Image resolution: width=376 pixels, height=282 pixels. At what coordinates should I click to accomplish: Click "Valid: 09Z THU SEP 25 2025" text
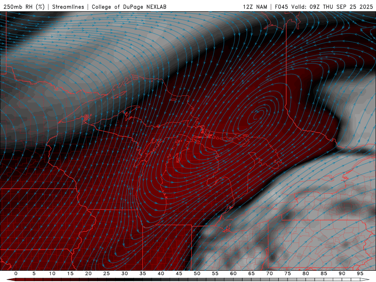click(x=332, y=7)
